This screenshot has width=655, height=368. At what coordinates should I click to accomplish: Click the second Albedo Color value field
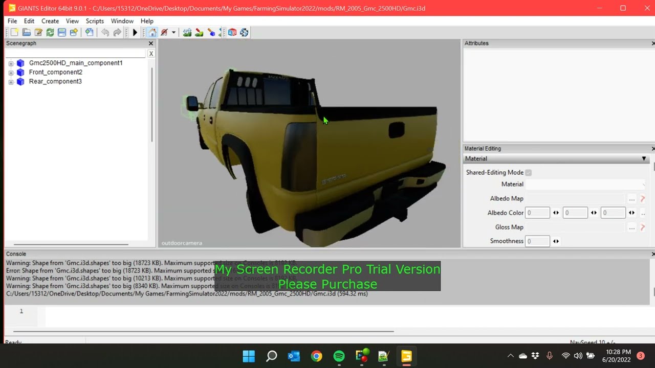click(x=575, y=213)
